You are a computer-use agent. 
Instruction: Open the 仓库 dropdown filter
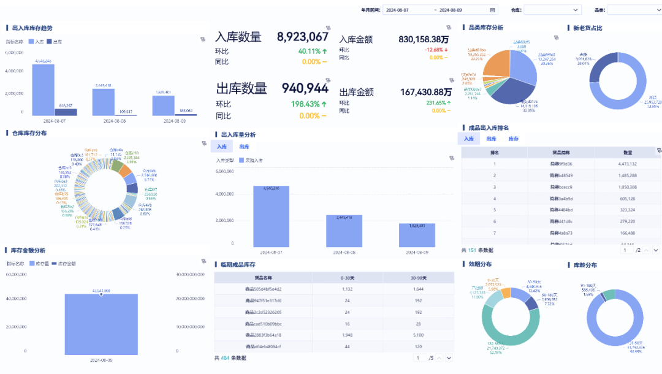click(x=552, y=10)
